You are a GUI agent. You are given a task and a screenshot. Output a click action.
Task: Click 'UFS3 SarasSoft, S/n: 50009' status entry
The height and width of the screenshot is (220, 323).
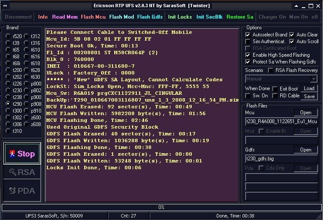[x=54, y=216]
